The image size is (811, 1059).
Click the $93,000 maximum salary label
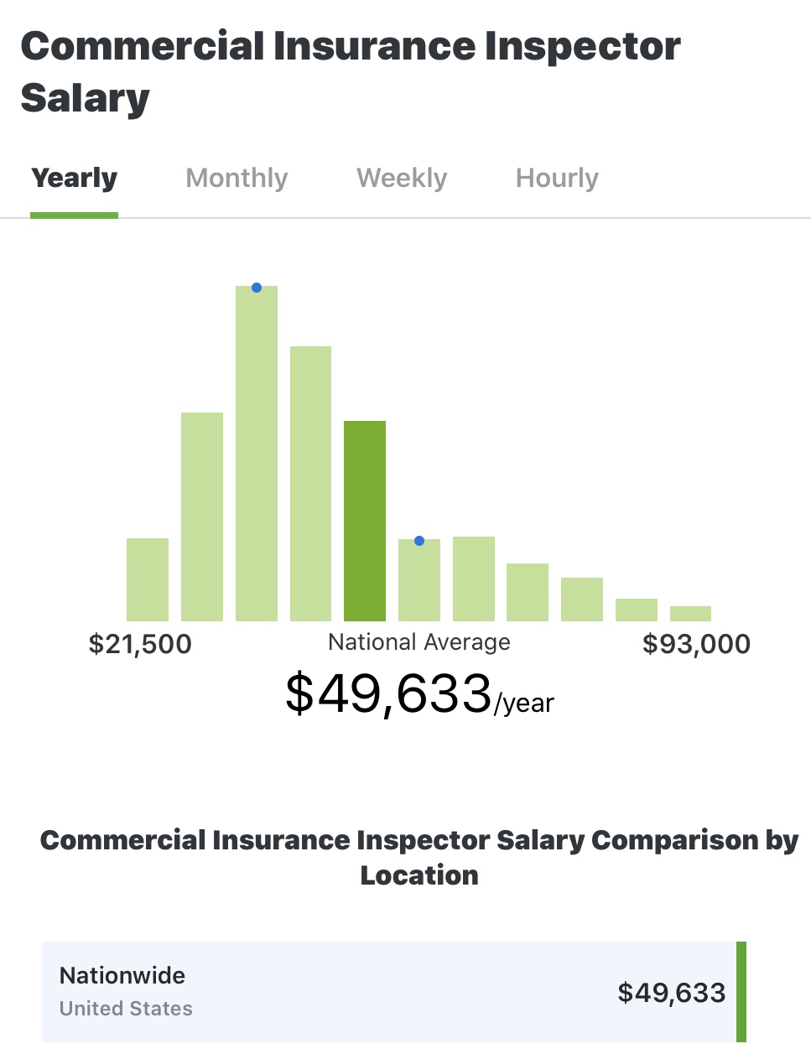point(696,644)
